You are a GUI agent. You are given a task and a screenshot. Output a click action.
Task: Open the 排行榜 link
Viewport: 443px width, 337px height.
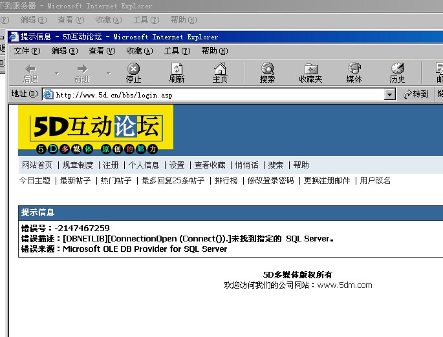point(226,181)
